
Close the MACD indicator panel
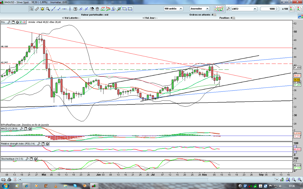30,128
